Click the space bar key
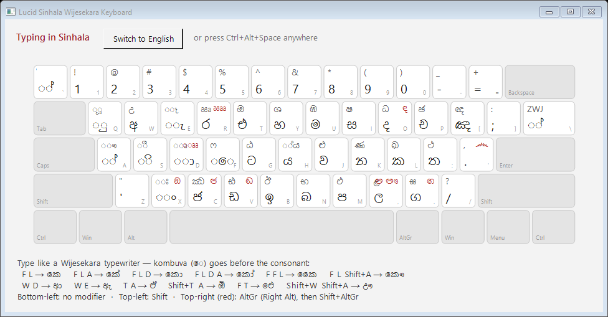 [282, 227]
